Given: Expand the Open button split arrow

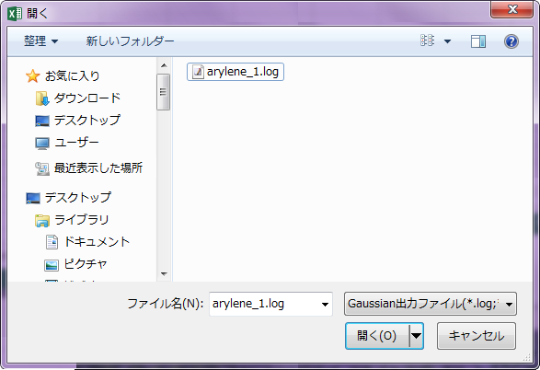Looking at the screenshot, I should click(417, 336).
